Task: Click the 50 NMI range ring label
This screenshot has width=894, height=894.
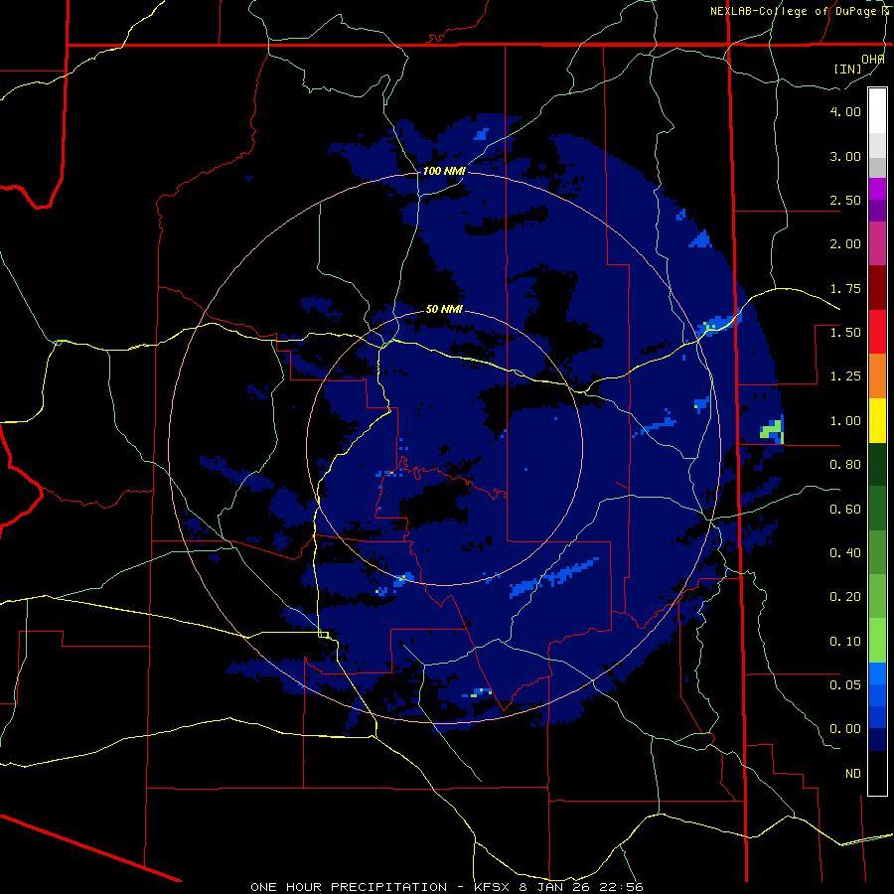Action: (444, 309)
